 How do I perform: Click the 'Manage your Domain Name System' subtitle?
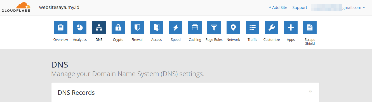(x=128, y=74)
